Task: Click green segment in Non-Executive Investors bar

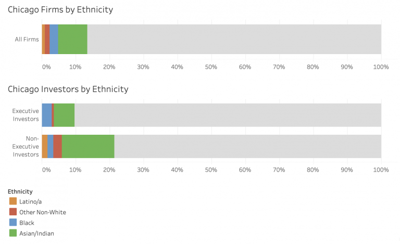Action: (88, 146)
